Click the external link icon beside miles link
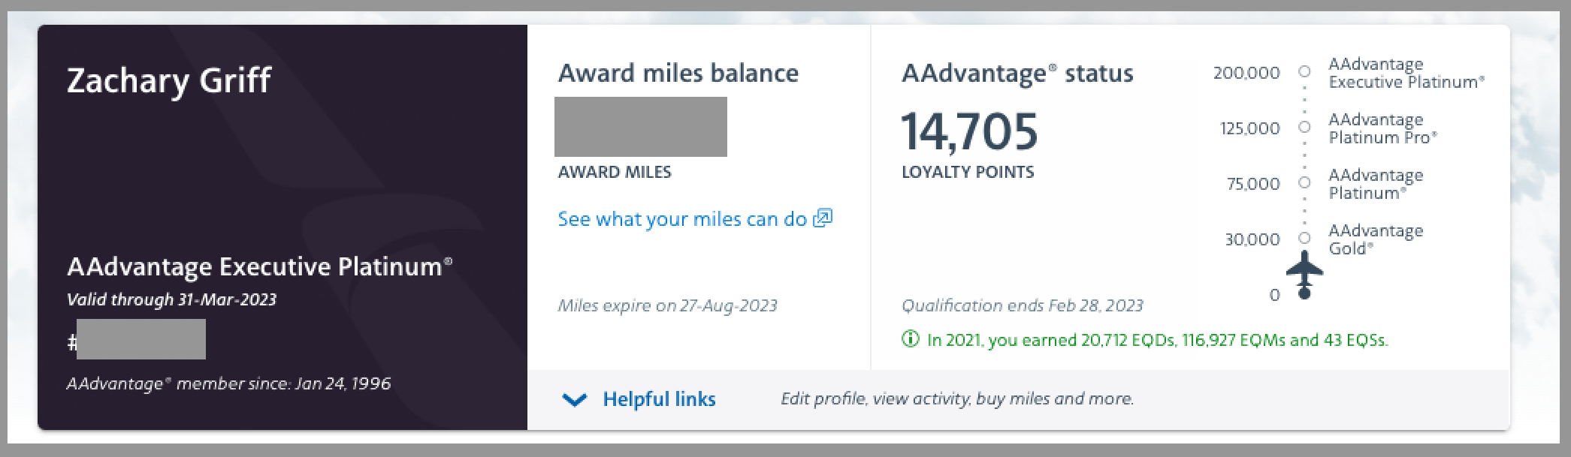 pyautogui.click(x=823, y=218)
